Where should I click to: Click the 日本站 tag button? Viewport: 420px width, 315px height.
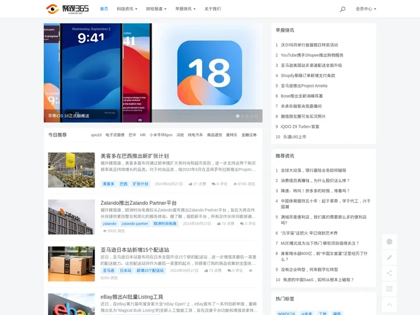click(x=125, y=271)
